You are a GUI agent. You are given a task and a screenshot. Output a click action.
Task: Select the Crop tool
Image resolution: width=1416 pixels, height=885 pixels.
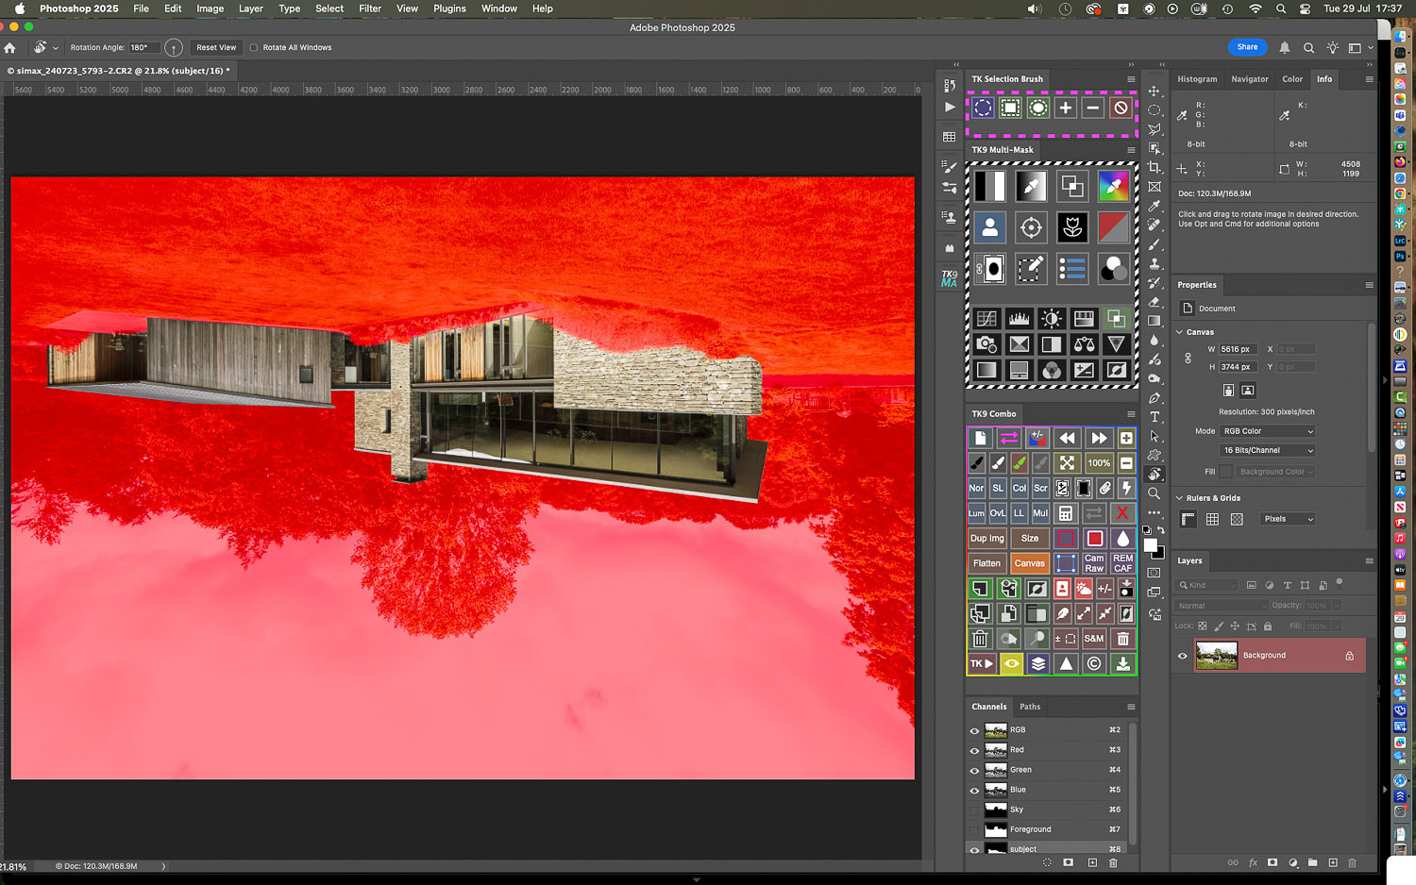[1155, 167]
